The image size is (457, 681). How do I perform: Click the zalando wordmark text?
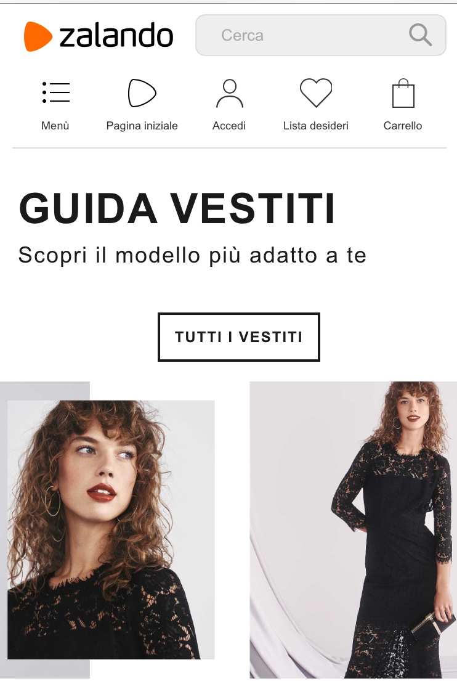coord(116,35)
